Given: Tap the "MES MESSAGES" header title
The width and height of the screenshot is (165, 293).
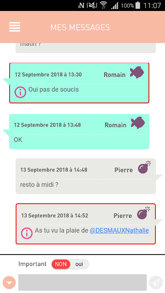Looking at the screenshot, I should click(x=80, y=27).
